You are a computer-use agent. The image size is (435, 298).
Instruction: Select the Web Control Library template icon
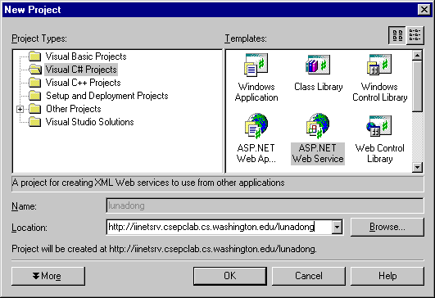(x=379, y=126)
